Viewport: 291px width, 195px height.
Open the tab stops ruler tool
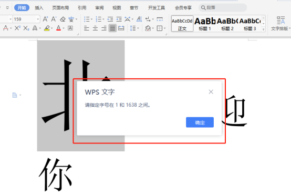point(160,19)
